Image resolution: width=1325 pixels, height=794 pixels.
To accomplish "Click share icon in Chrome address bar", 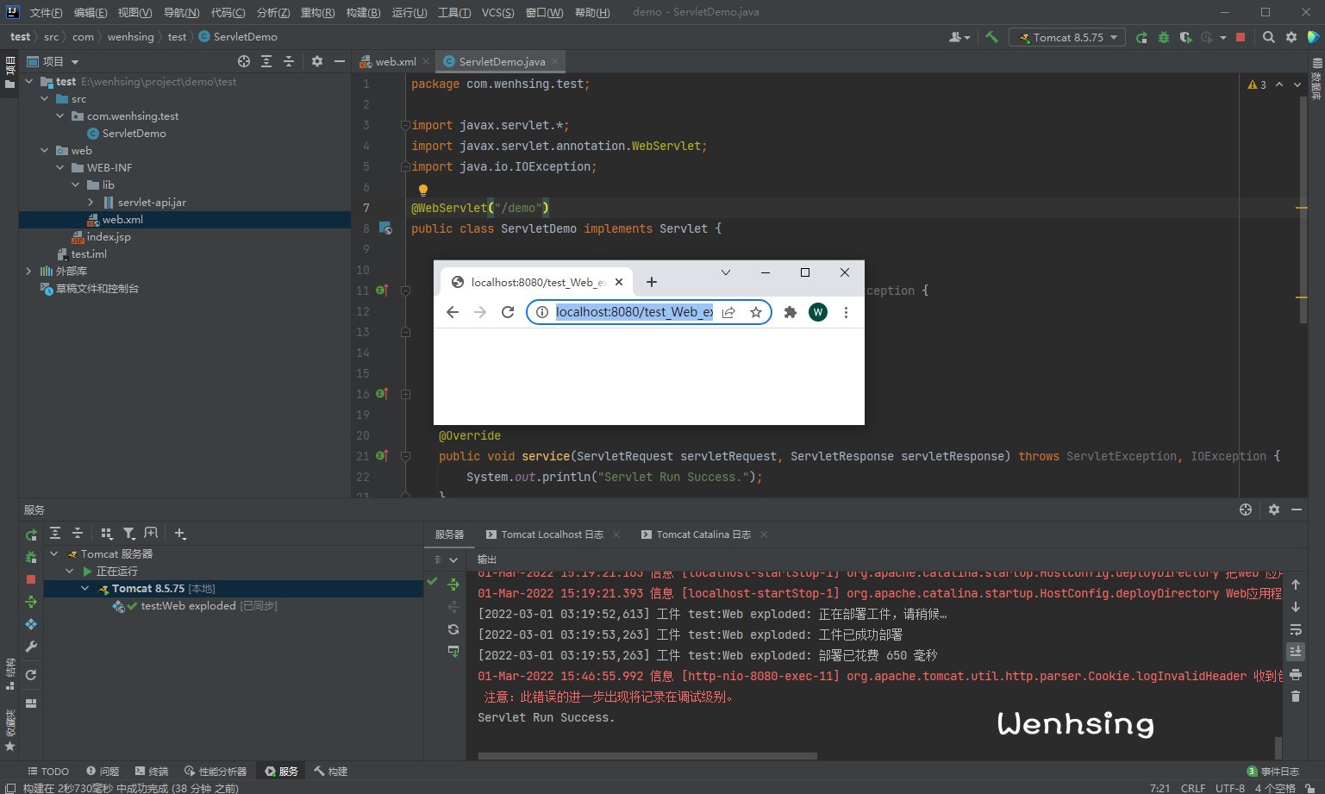I will [728, 312].
